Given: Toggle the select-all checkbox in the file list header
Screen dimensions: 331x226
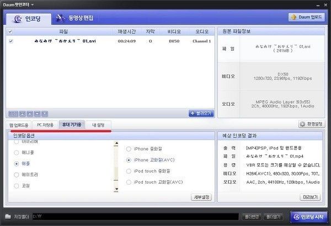Looking at the screenshot, I should coord(10,31).
